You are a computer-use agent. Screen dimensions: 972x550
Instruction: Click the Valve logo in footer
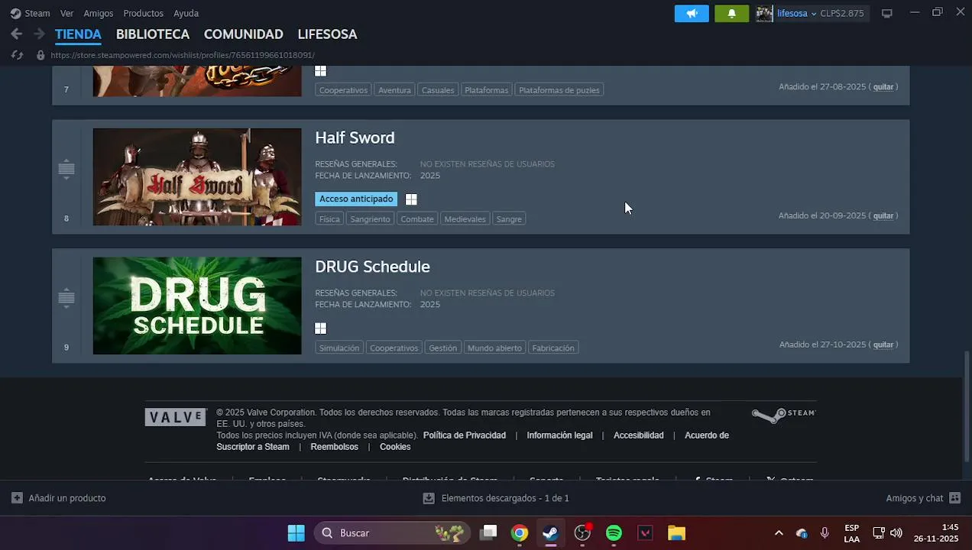[x=176, y=417]
